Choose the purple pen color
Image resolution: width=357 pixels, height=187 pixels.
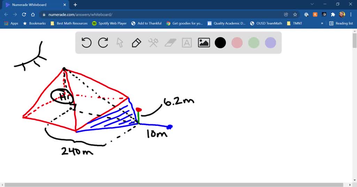click(271, 43)
